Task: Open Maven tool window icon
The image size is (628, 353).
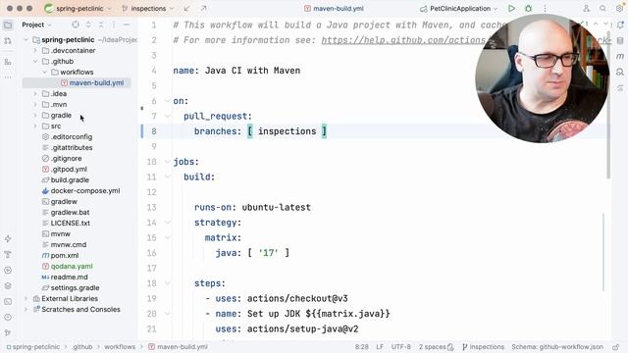Action: [620, 57]
